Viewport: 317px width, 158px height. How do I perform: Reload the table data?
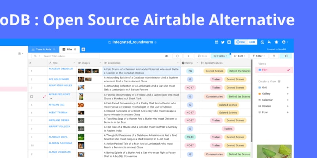click(x=177, y=56)
